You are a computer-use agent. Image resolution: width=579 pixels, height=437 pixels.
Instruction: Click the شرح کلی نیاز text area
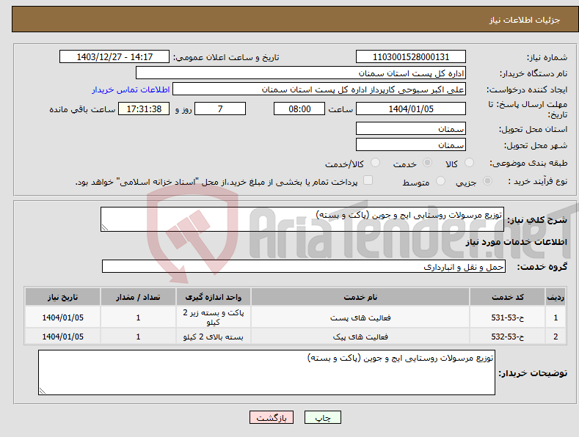click(302, 219)
